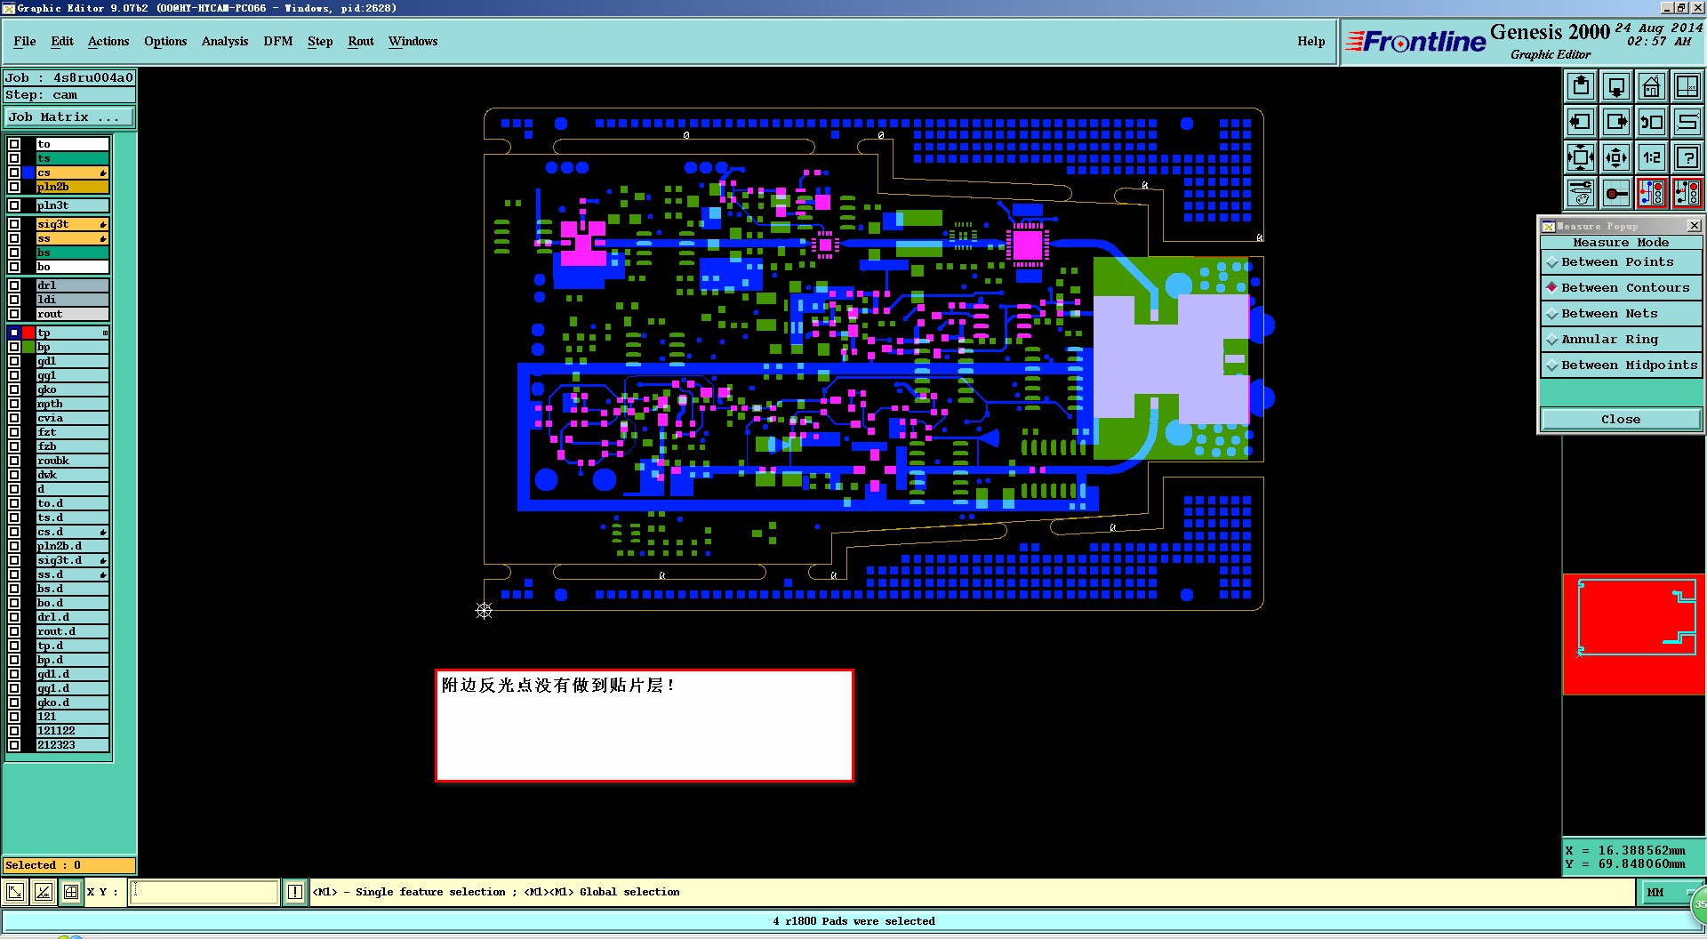
Task: Click the S-shaped snake path icon
Action: (1687, 122)
